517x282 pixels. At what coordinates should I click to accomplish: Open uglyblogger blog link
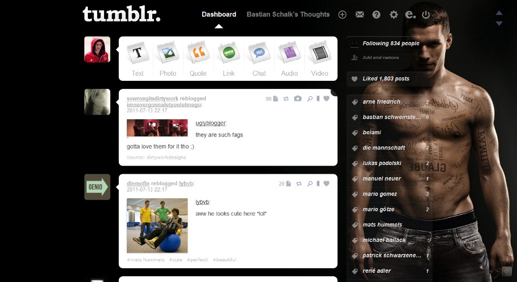coord(210,123)
